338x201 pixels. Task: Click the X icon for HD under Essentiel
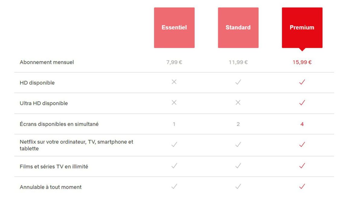tap(174, 82)
